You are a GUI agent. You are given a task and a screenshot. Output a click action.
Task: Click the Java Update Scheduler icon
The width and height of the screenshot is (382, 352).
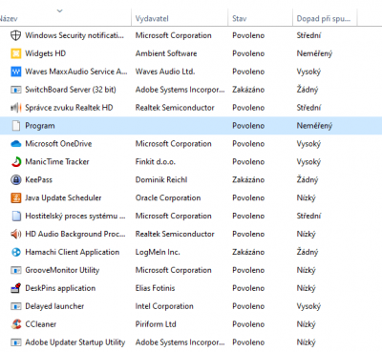(x=16, y=197)
